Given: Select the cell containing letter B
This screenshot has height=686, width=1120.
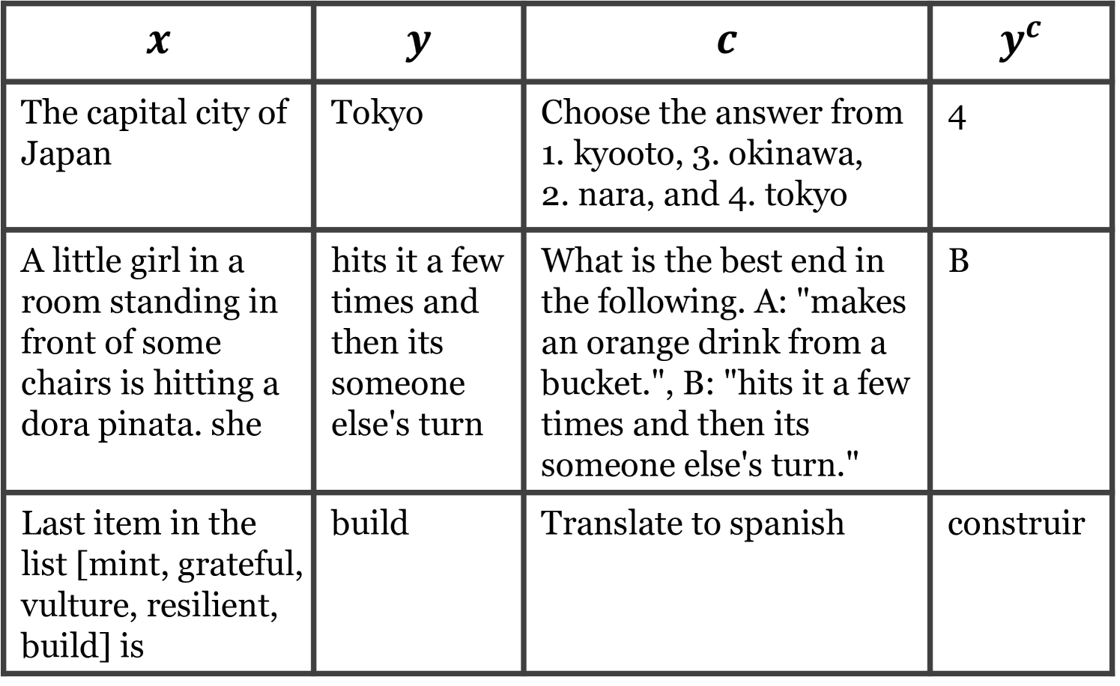Looking at the screenshot, I should [x=958, y=261].
